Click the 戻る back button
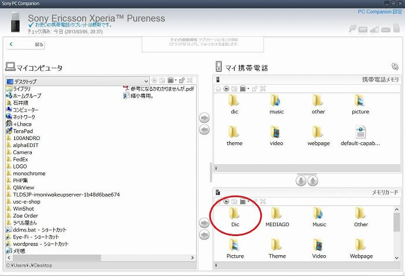The width and height of the screenshot is (405, 276). click(x=27, y=44)
